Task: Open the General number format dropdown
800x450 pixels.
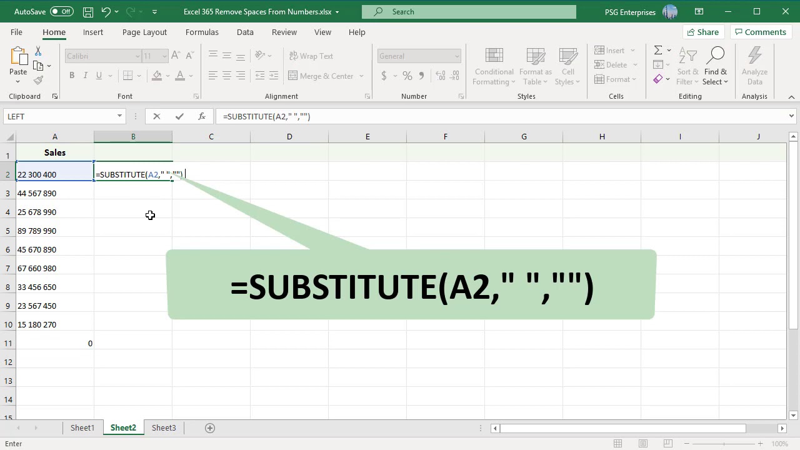Action: (x=457, y=56)
